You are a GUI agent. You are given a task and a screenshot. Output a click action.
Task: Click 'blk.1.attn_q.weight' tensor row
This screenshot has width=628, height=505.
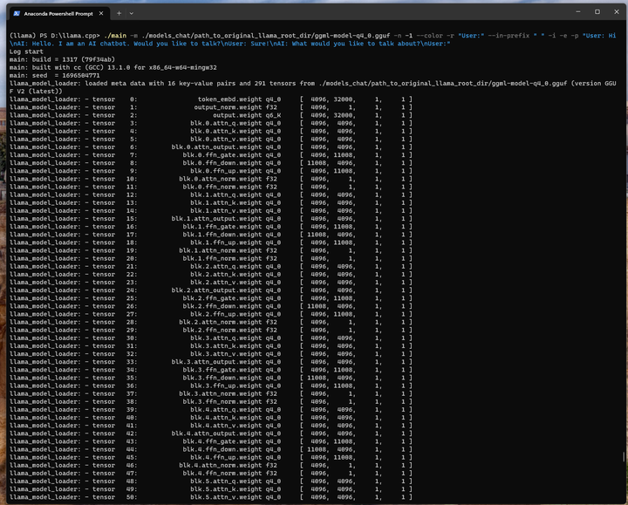pyautogui.click(x=211, y=195)
